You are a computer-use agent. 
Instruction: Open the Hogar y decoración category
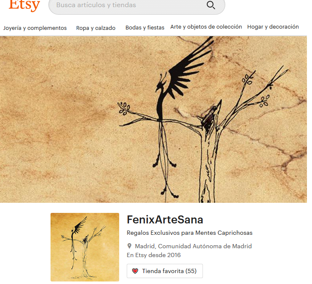click(x=273, y=27)
